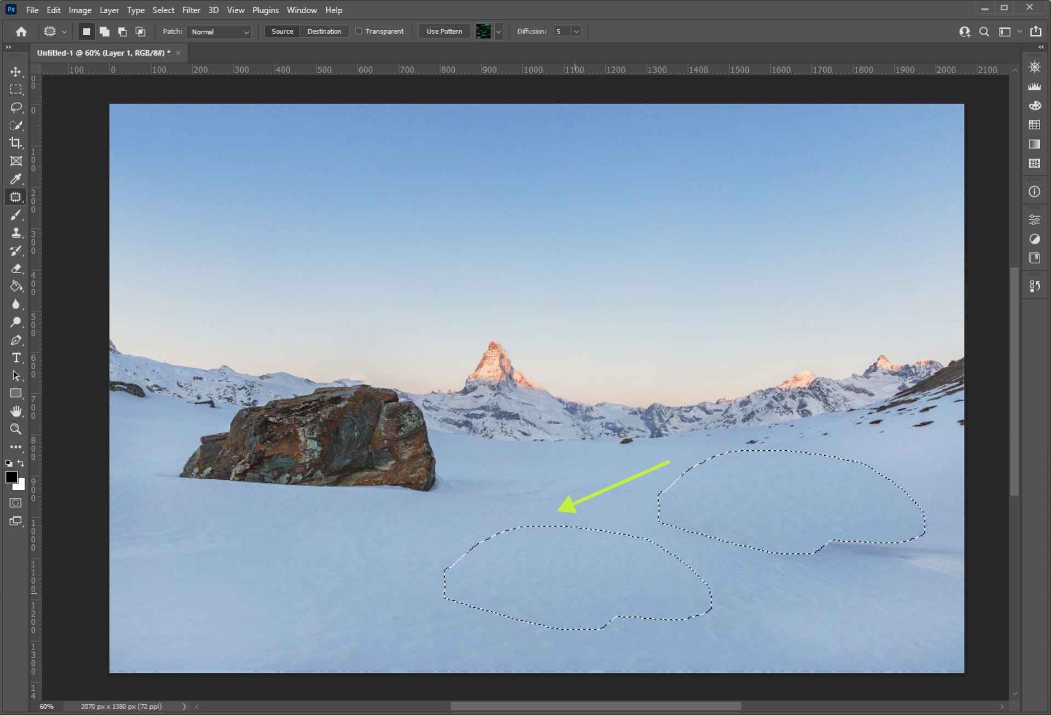Enable the Transparent checkbox

359,31
